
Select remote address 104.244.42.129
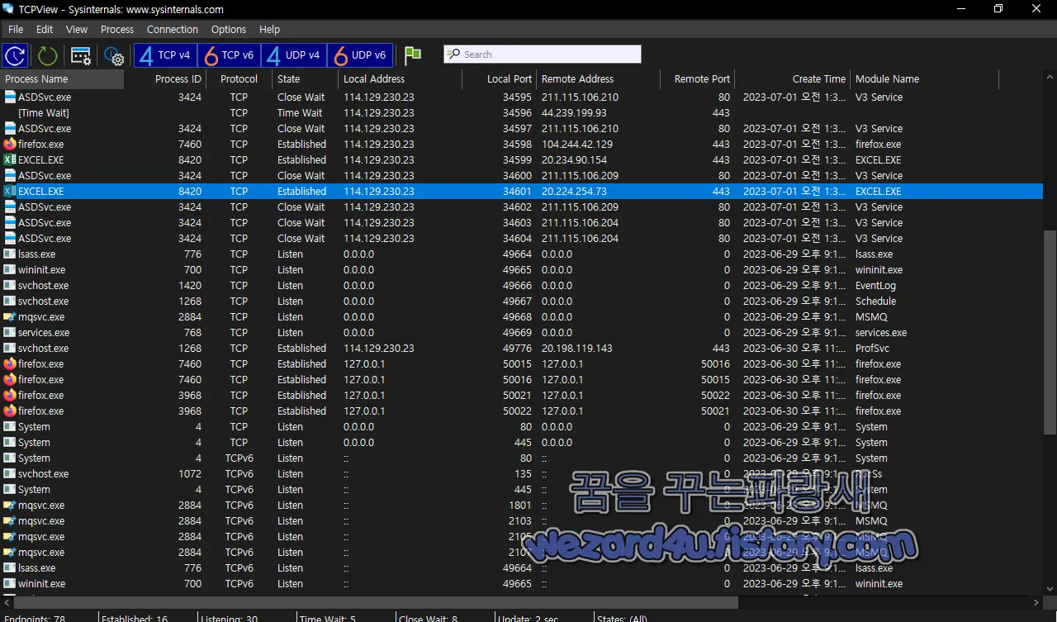click(577, 144)
